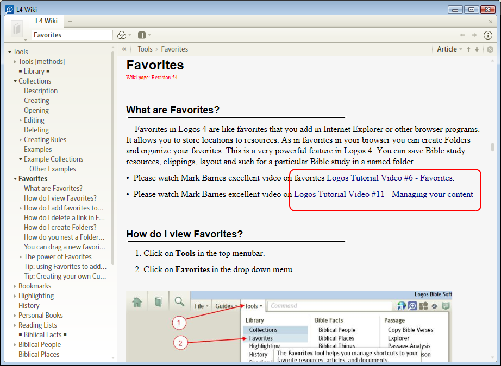Viewport: 501px width, 366px height.
Task: Select Deleting in the contents tree
Action: 36,130
